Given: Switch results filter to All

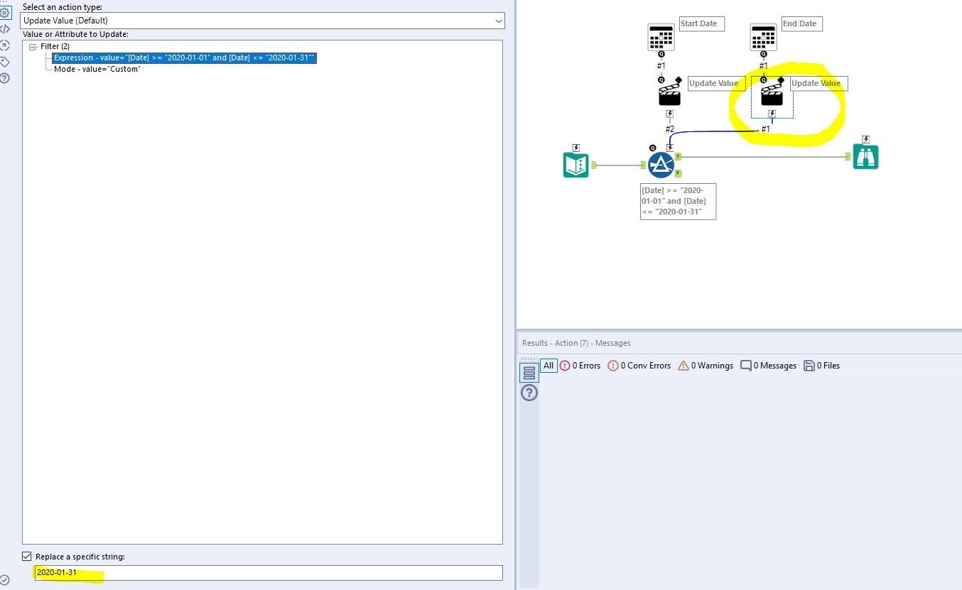Looking at the screenshot, I should click(x=548, y=365).
